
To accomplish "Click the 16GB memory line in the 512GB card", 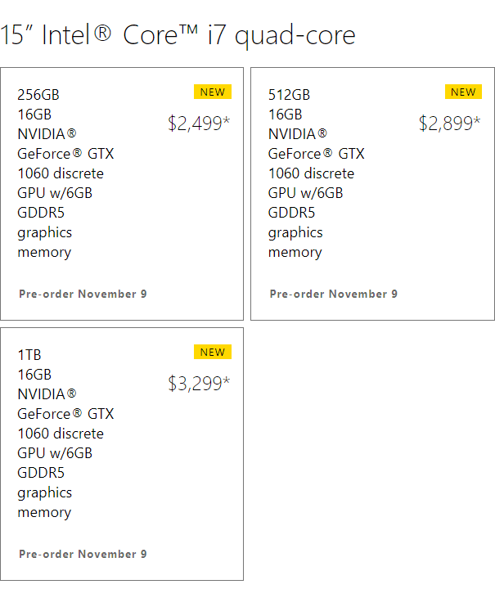I will [285, 115].
